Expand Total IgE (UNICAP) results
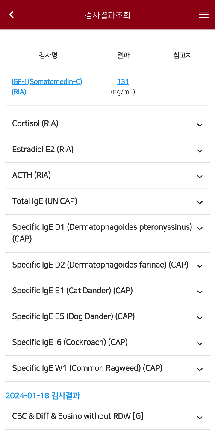The image size is (215, 439). tap(108, 201)
